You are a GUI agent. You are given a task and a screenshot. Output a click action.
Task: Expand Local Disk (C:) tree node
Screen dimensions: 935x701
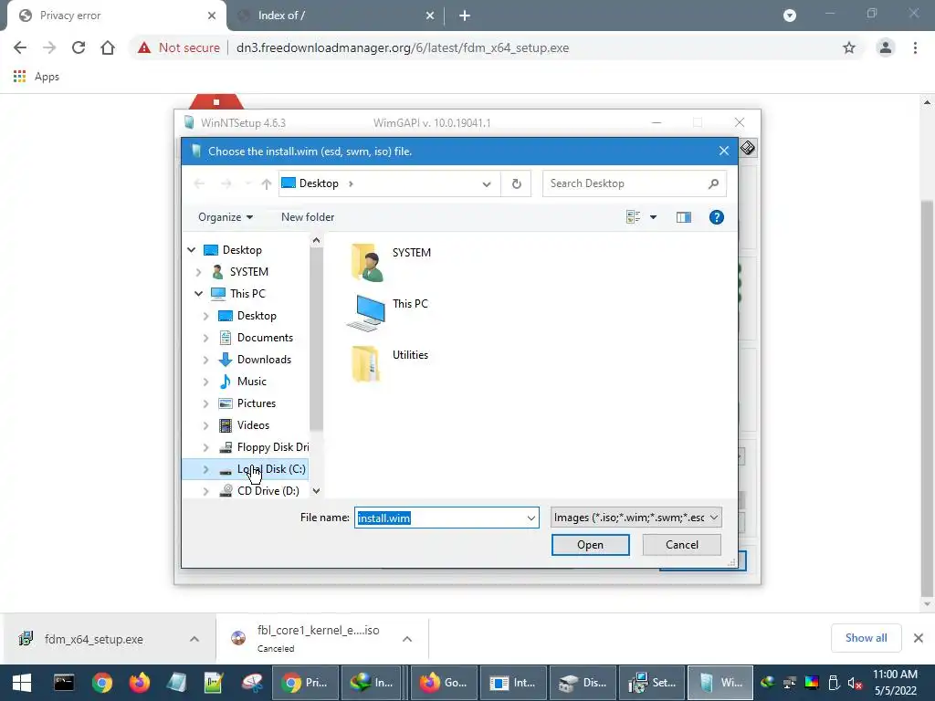[x=205, y=470]
